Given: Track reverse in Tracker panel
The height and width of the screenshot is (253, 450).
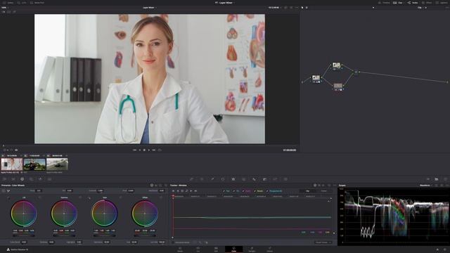Looking at the screenshot, I should [x=178, y=191].
